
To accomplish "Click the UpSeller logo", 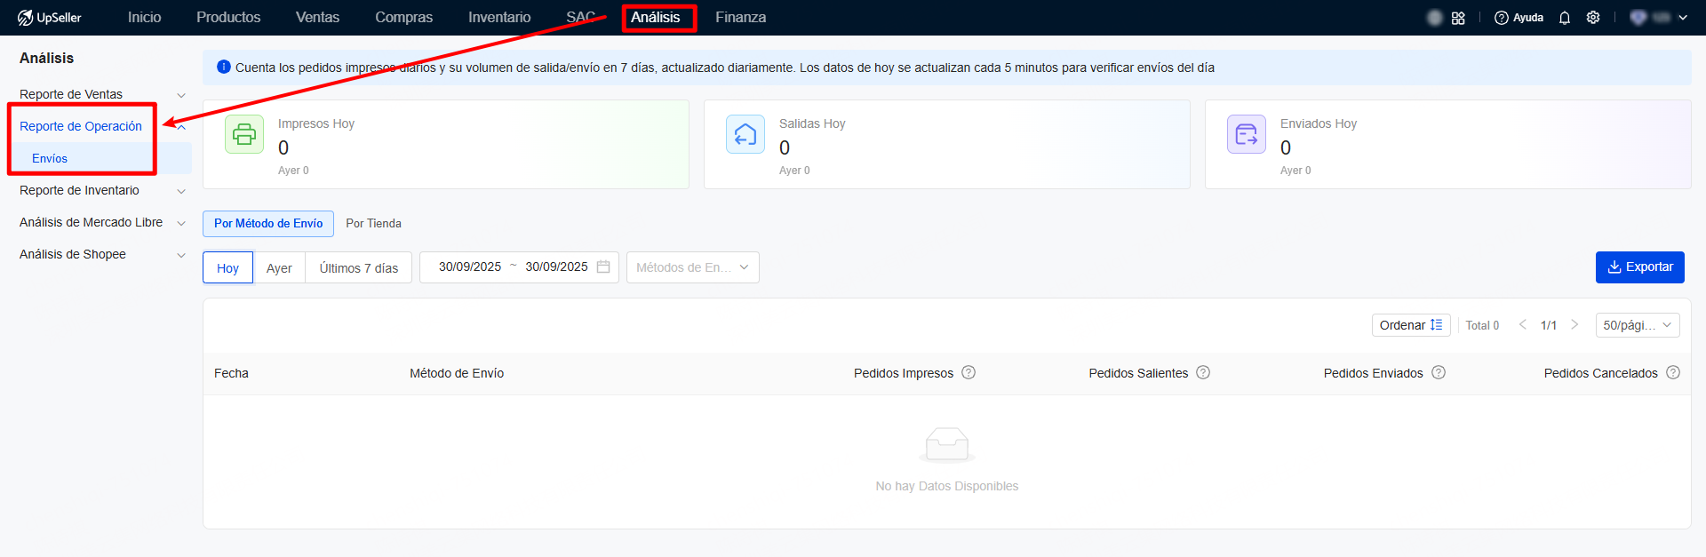I will coord(50,18).
